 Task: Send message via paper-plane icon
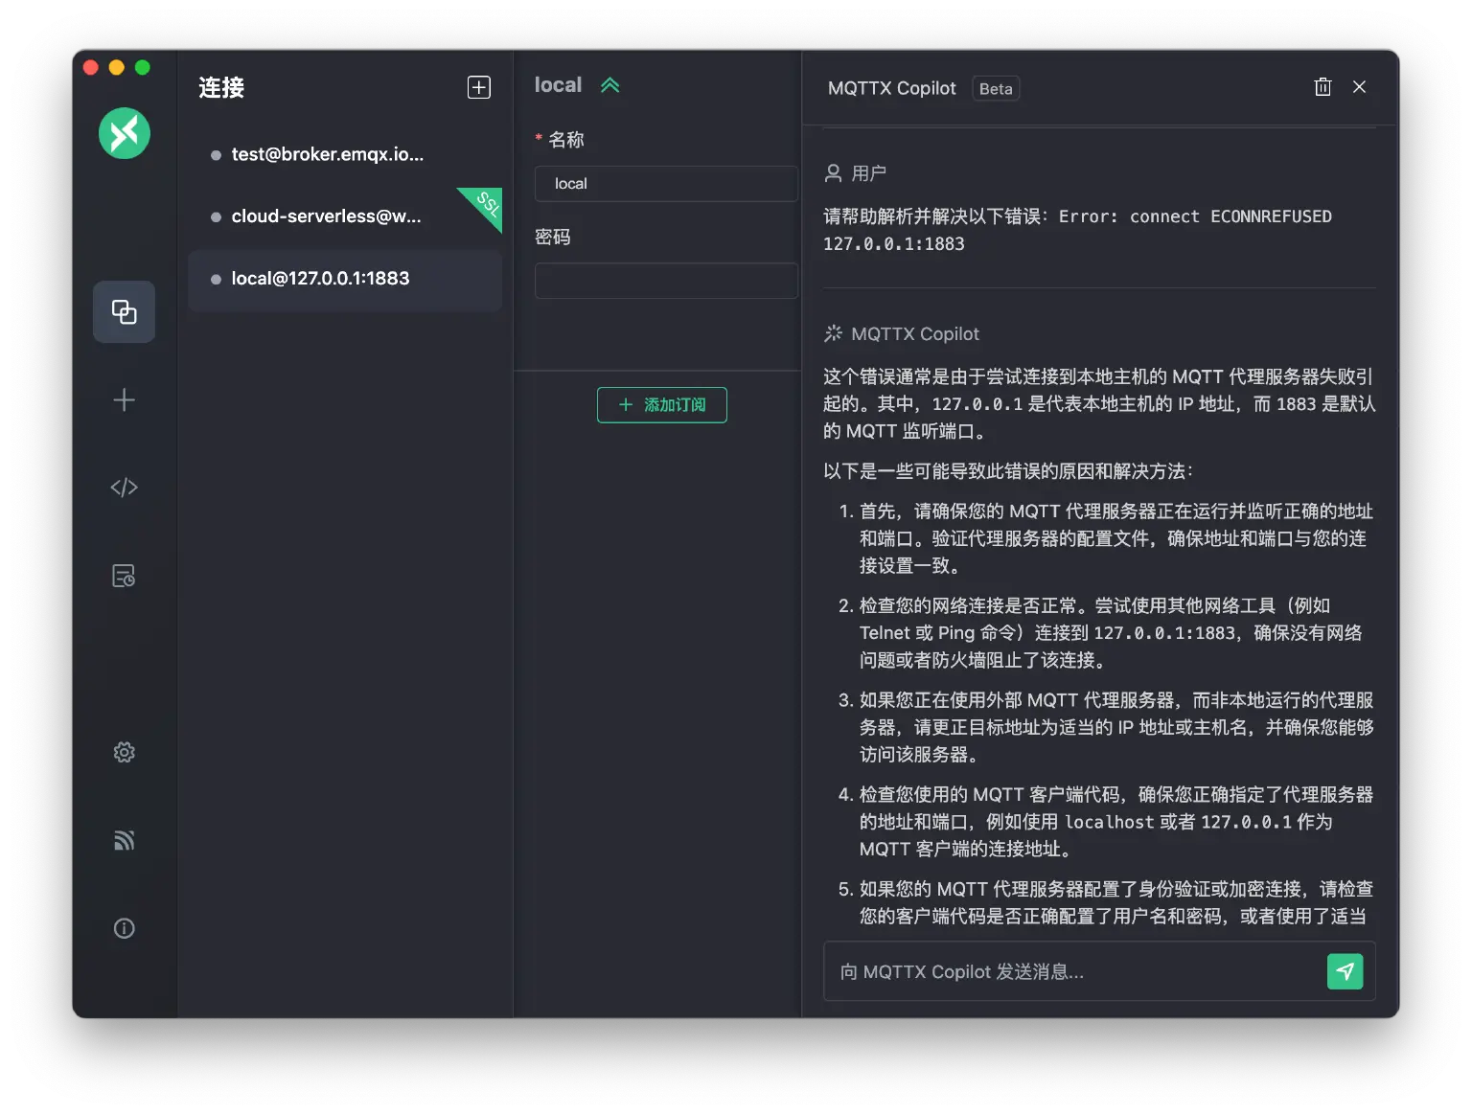[x=1345, y=971]
